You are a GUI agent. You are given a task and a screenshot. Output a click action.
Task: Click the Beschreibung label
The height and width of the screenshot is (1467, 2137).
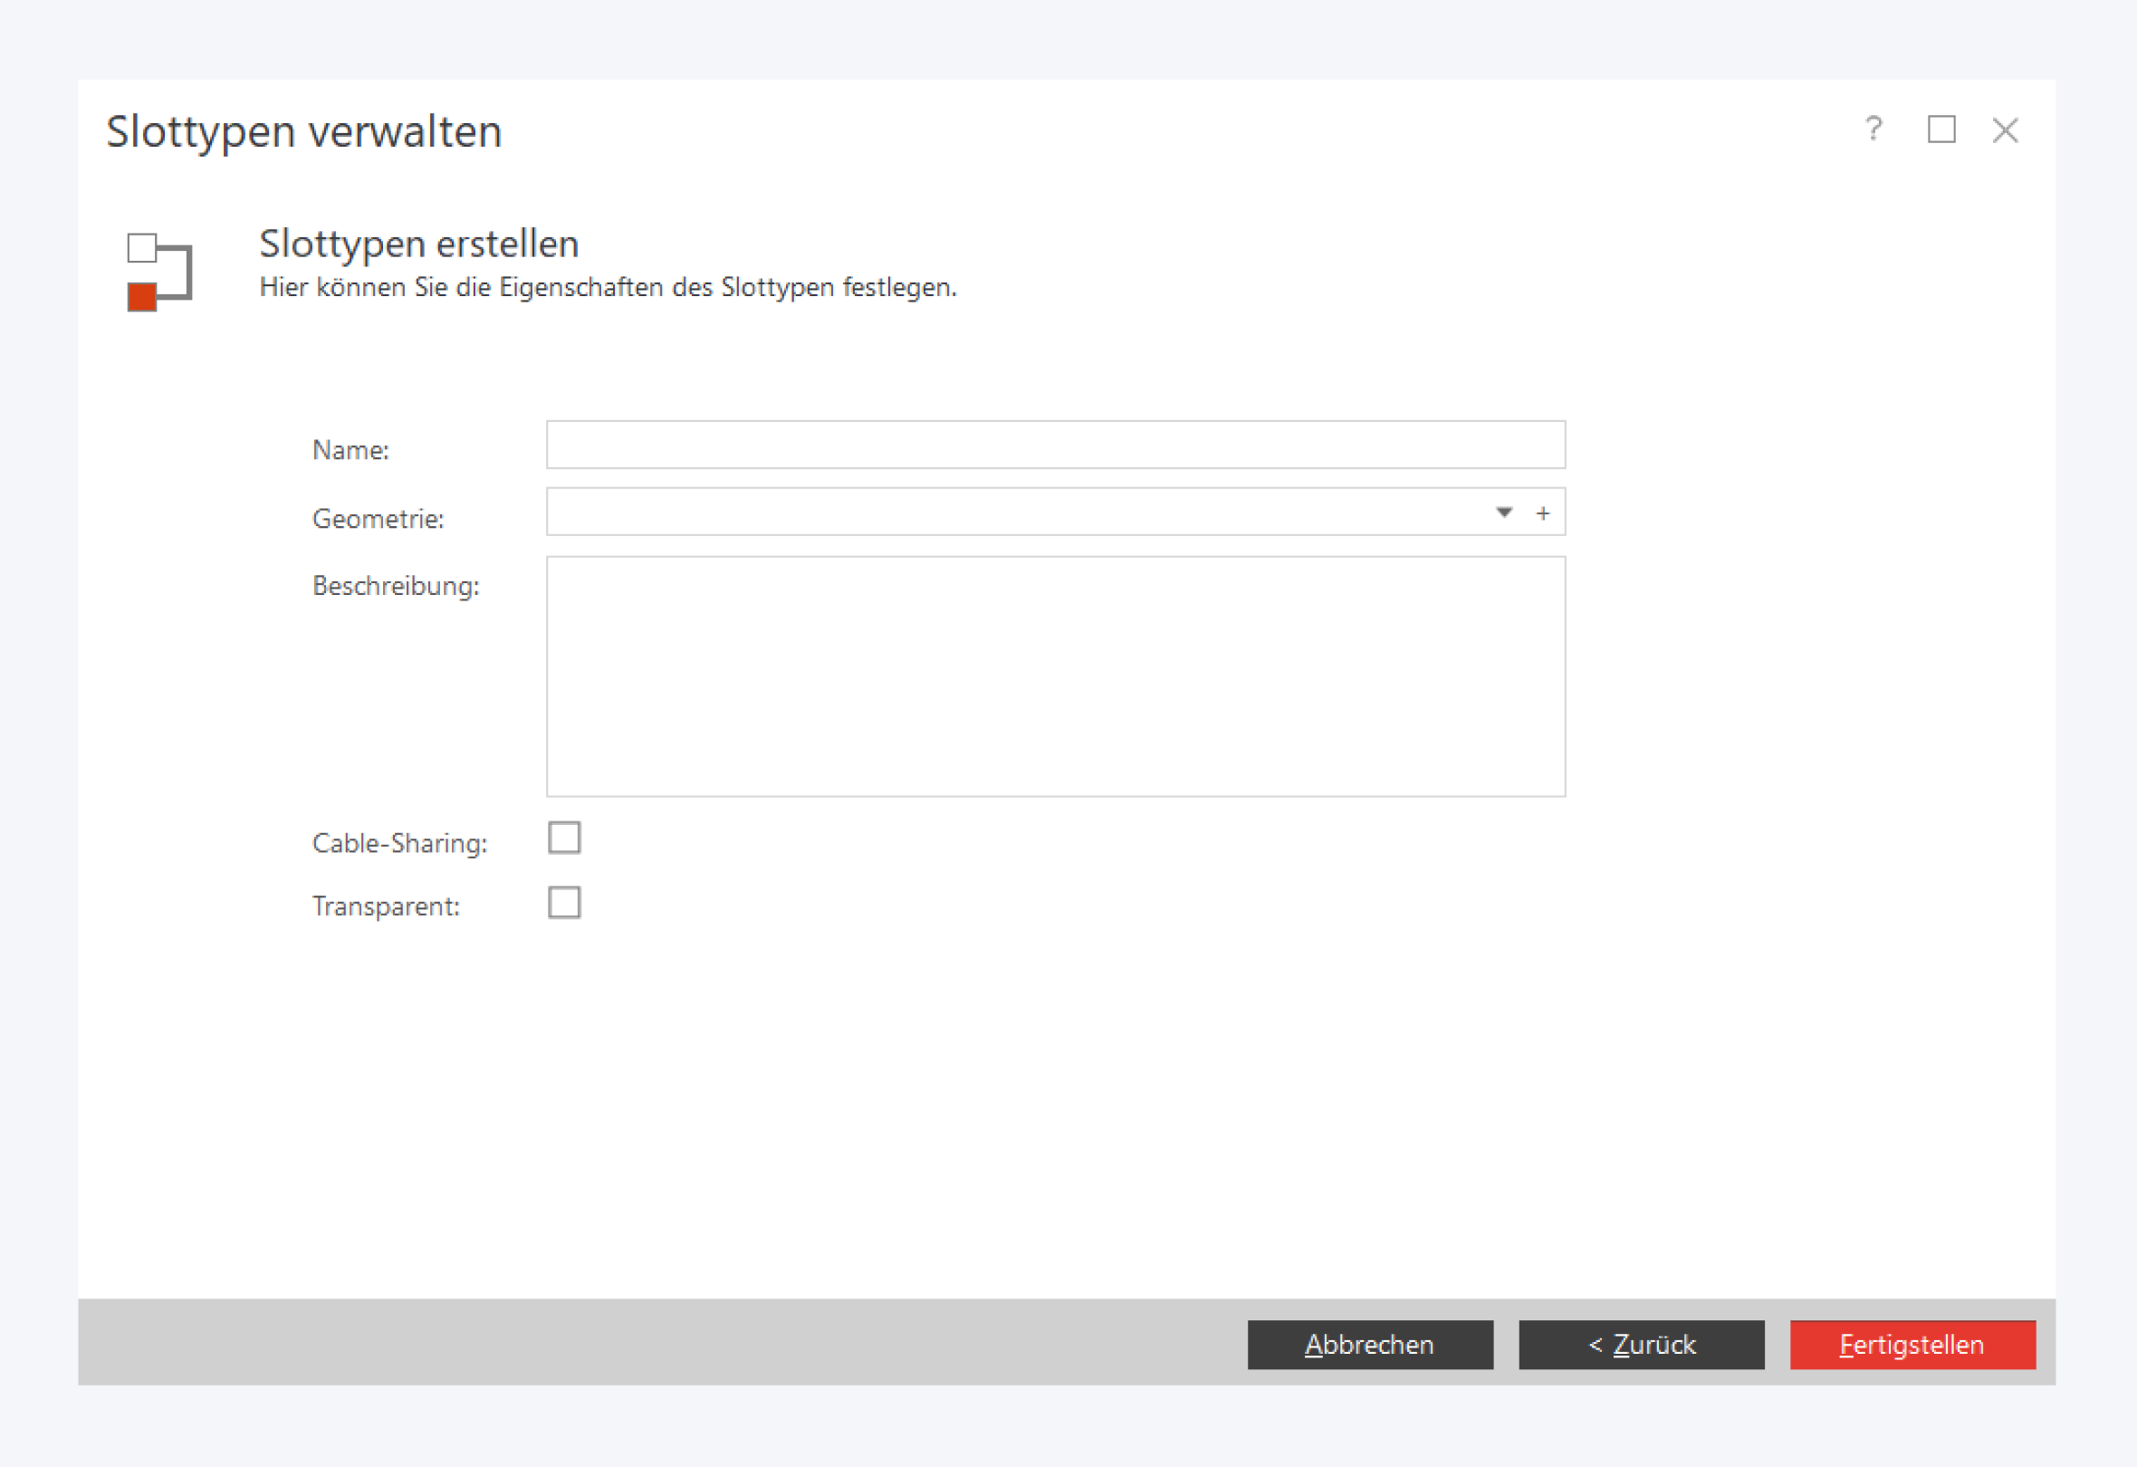pyautogui.click(x=396, y=586)
